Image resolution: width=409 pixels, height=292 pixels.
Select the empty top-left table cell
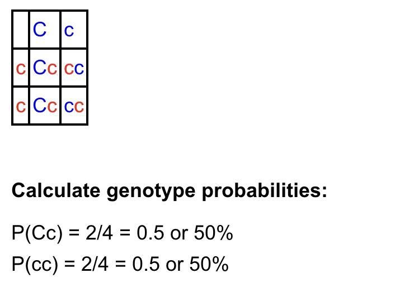21,30
